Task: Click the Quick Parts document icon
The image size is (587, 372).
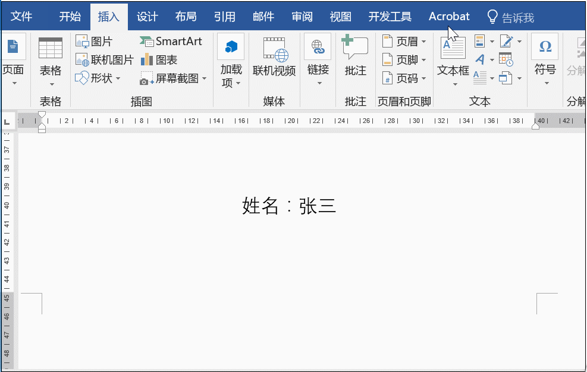Action: pos(479,41)
